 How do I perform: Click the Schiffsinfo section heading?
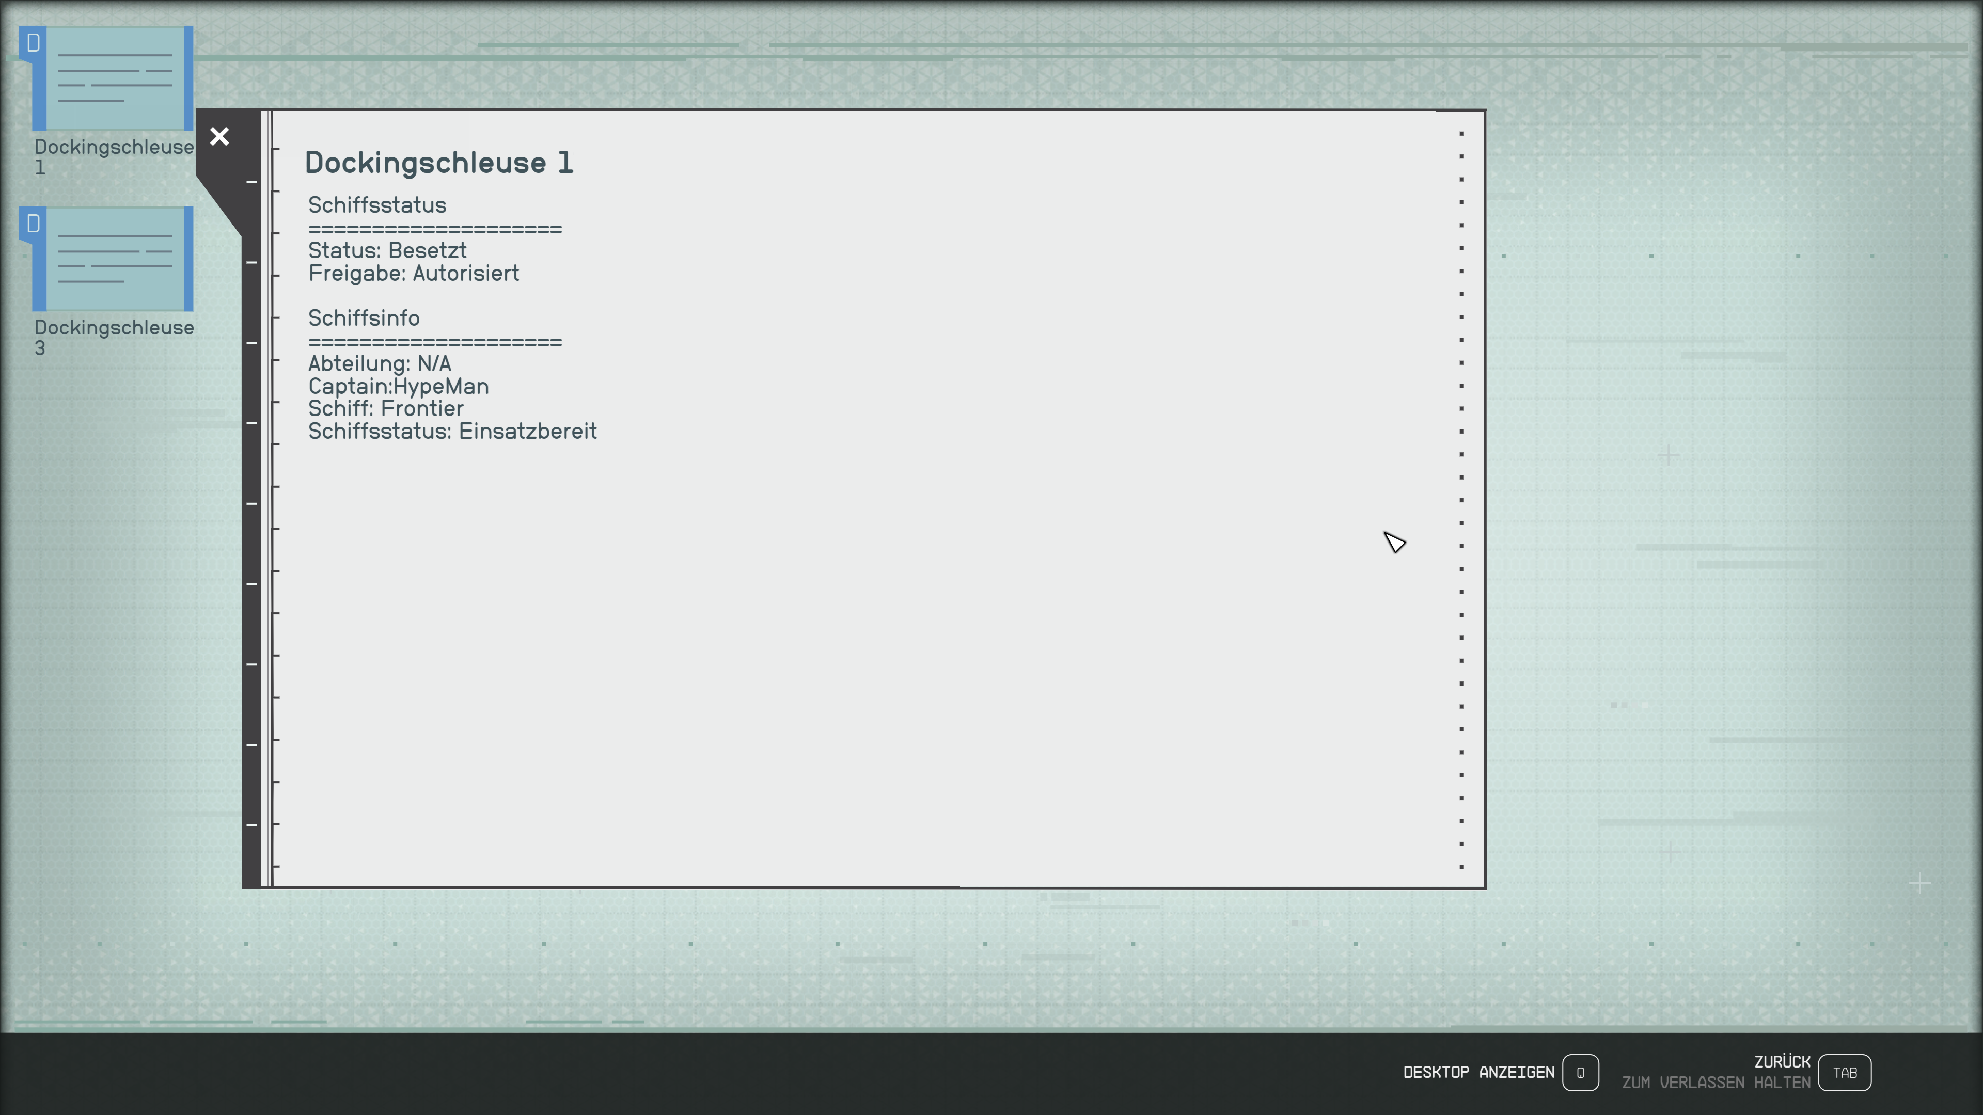[x=364, y=318]
